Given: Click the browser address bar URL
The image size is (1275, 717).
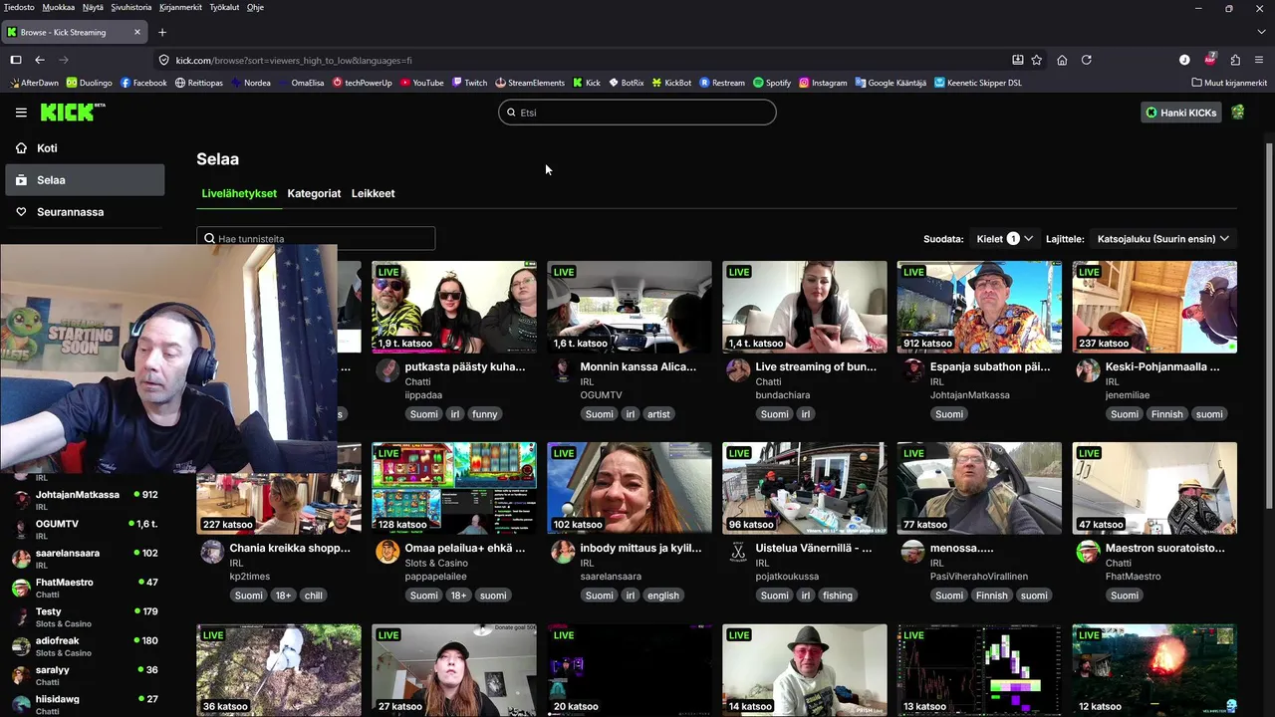Looking at the screenshot, I should (x=294, y=60).
